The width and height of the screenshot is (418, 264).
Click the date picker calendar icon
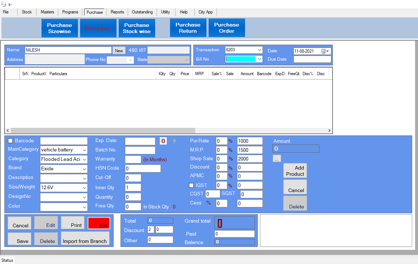[323, 51]
